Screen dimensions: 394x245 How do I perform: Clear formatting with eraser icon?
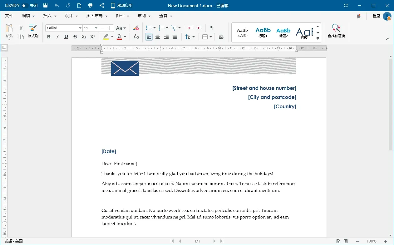[x=136, y=28]
